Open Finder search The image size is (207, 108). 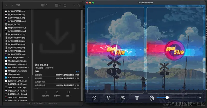[x=79, y=5]
